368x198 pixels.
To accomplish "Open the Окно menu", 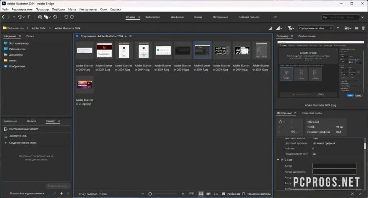I will [x=103, y=9].
